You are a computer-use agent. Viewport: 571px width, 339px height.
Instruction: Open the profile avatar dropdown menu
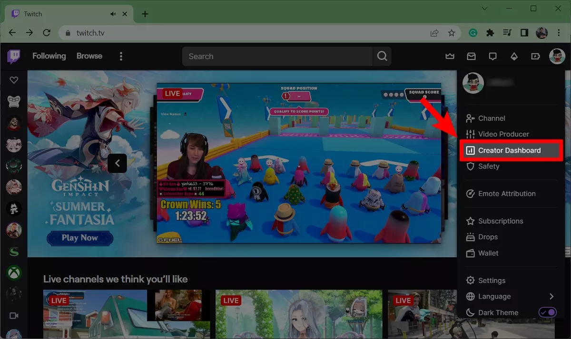tap(557, 57)
